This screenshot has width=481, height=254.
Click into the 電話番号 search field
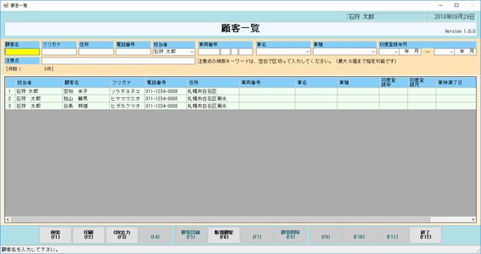(x=133, y=52)
